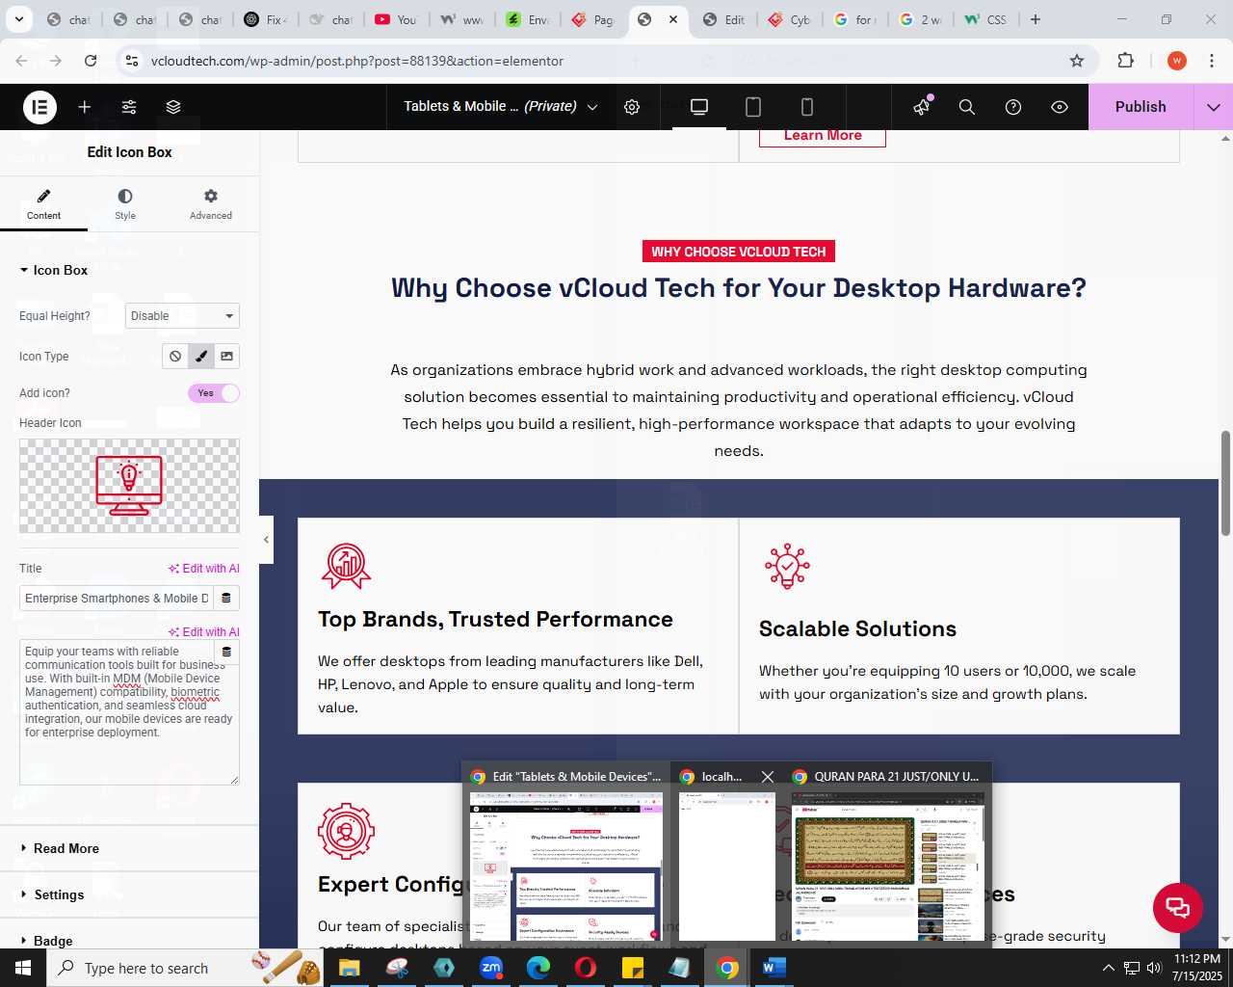
Task: Open Word from the taskbar
Action: point(774,968)
